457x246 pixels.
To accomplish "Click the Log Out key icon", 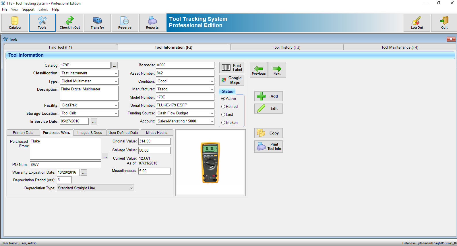I will [x=417, y=21].
